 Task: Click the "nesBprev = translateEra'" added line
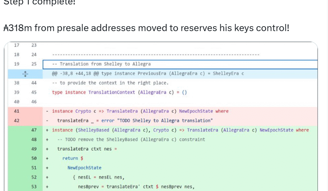click(136, 187)
